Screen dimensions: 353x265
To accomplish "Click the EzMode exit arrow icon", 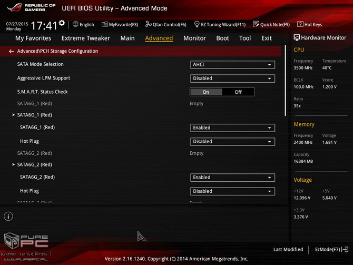I will coord(345,249).
